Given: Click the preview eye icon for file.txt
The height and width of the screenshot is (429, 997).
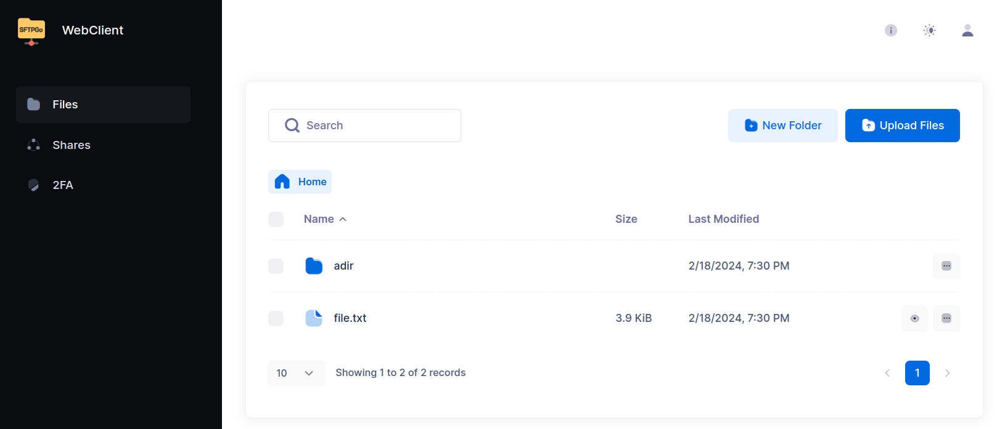Looking at the screenshot, I should pos(914,318).
